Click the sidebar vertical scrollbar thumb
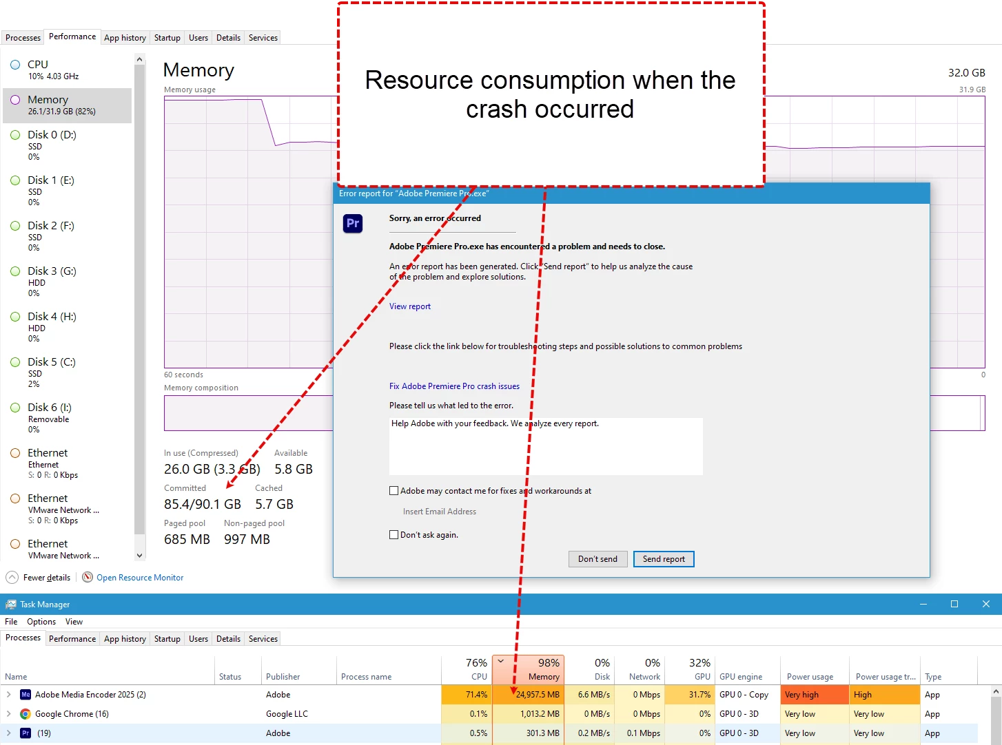This screenshot has height=745, width=1002. 140,299
